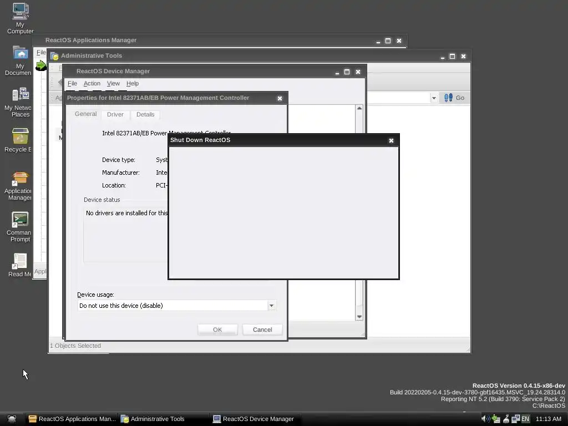This screenshot has width=568, height=426.
Task: Close the Intel Properties dialog
Action: (x=280, y=99)
